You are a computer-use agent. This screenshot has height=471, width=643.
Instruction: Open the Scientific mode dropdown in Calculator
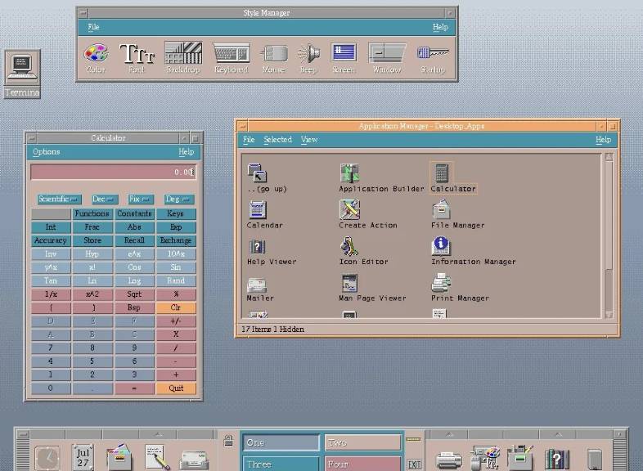59,200
